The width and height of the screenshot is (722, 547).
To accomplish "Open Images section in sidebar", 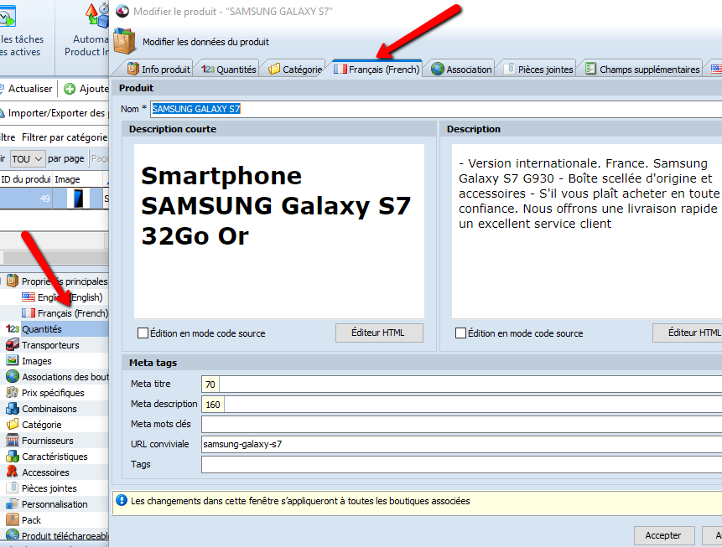I will coord(37,361).
